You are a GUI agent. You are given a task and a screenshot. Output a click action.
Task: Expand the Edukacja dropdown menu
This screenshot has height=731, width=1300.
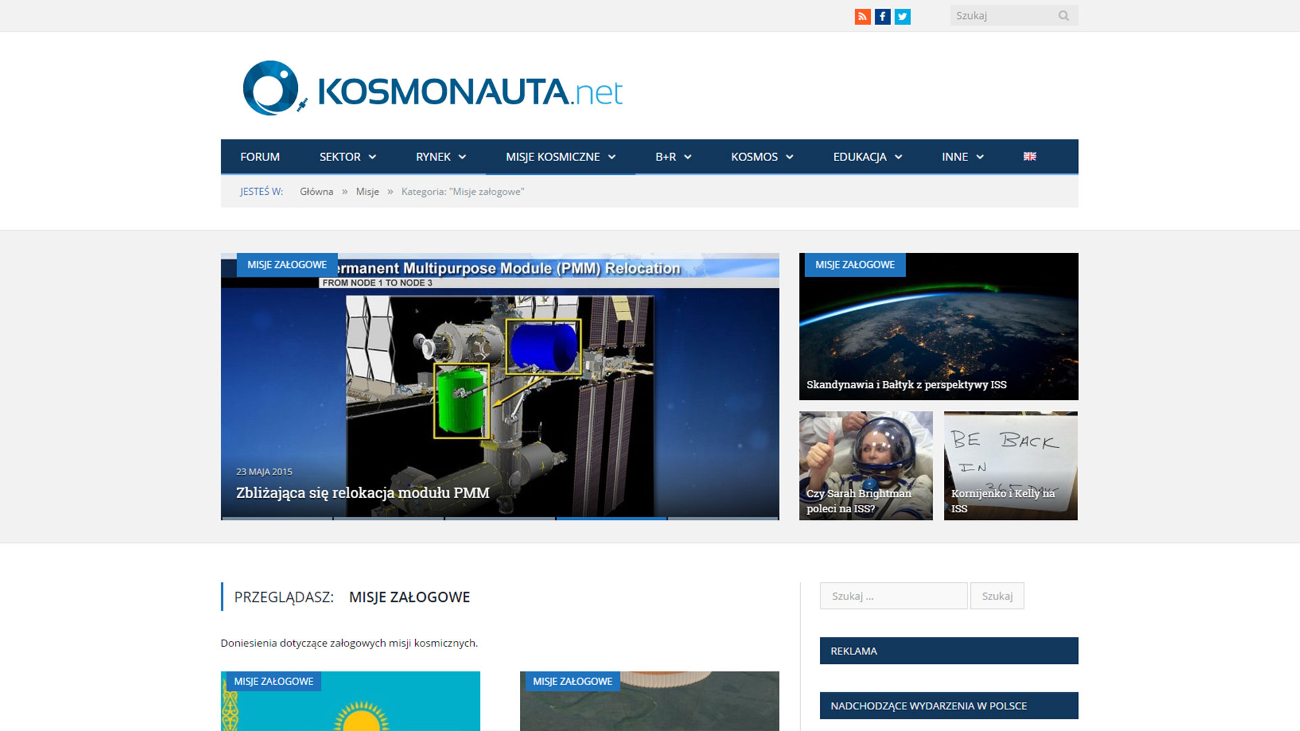[867, 157]
